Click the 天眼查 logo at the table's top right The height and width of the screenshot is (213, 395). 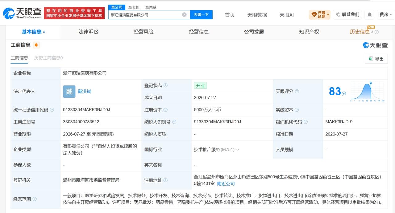[x=375, y=45]
